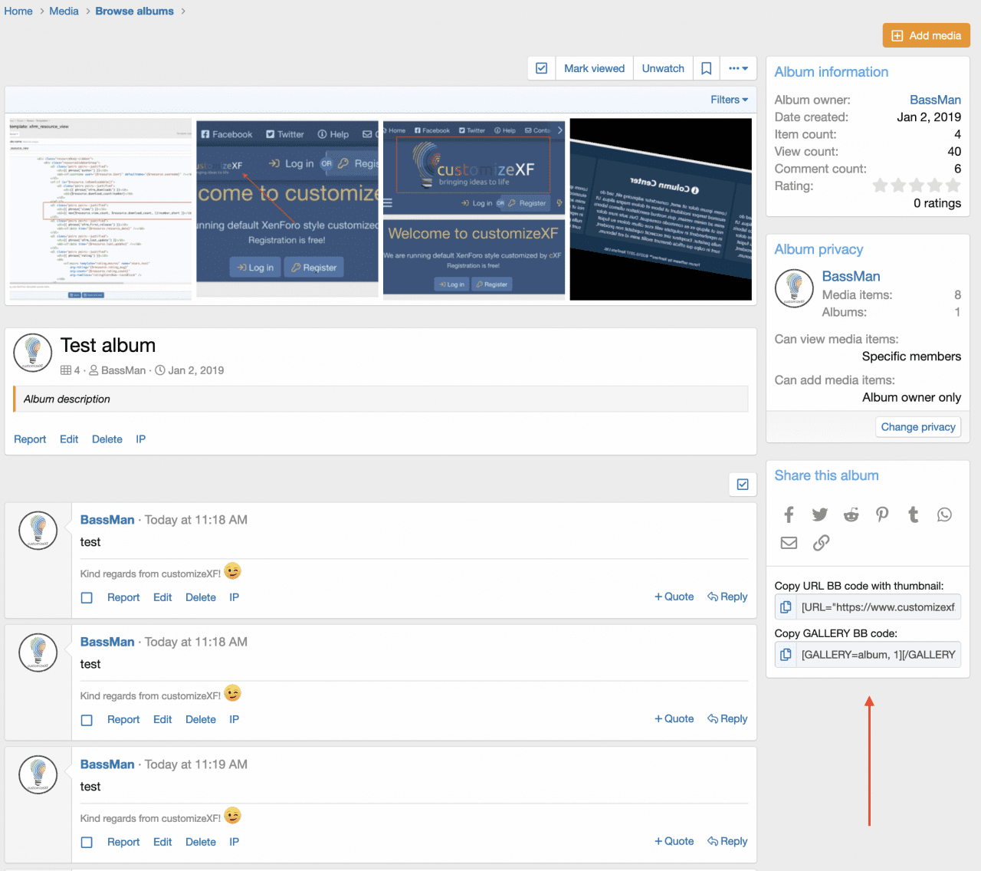Viewport: 981px width, 871px height.
Task: Go to Media in breadcrumb
Action: [64, 12]
